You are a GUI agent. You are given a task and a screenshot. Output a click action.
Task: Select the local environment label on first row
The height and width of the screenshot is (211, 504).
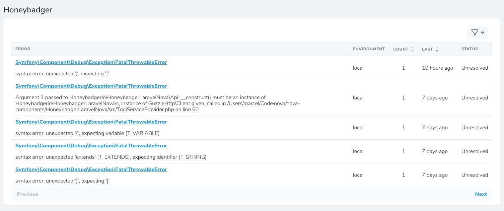[358, 68]
